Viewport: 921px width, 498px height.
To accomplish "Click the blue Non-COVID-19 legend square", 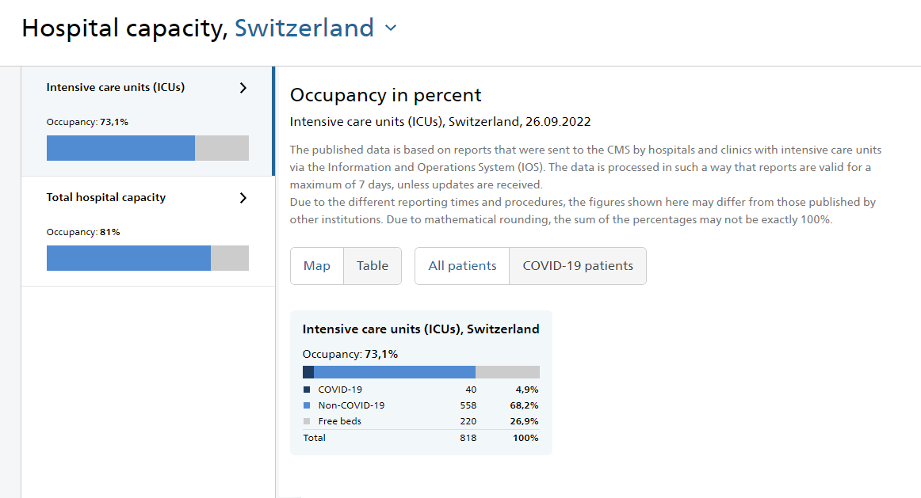I will [x=307, y=405].
